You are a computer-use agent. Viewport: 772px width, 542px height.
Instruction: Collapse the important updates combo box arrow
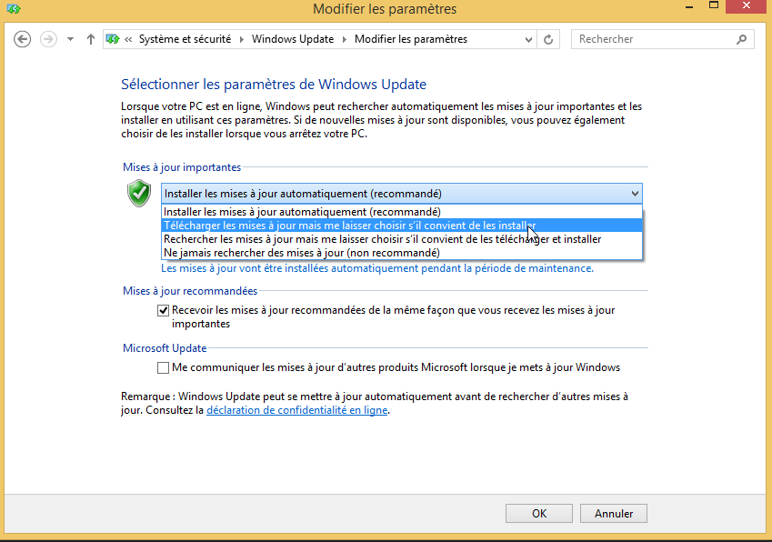click(x=635, y=194)
